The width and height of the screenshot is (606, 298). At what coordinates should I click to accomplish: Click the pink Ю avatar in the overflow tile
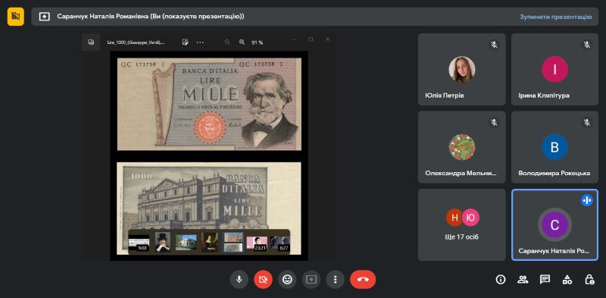(x=470, y=217)
